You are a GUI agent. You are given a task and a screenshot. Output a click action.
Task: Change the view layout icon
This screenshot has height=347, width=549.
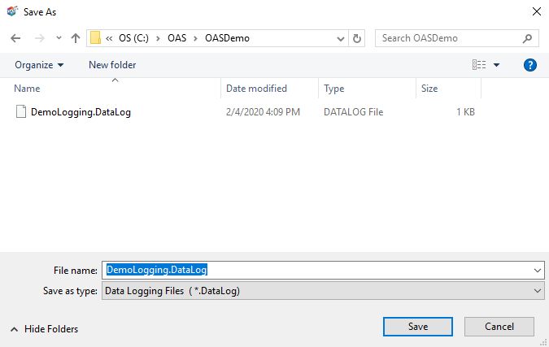479,65
